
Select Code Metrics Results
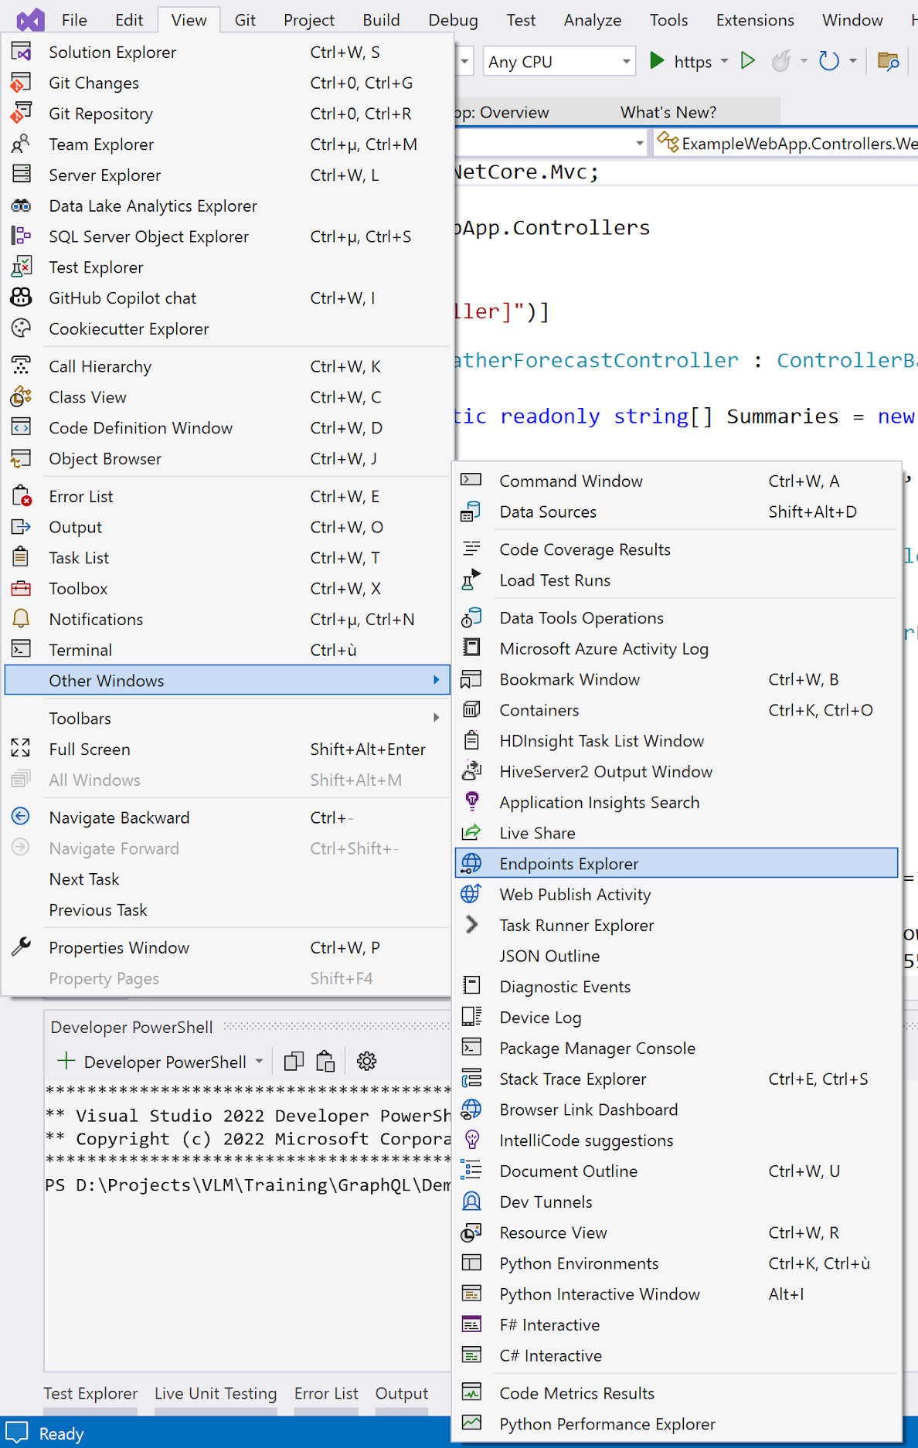[x=676, y=1393]
